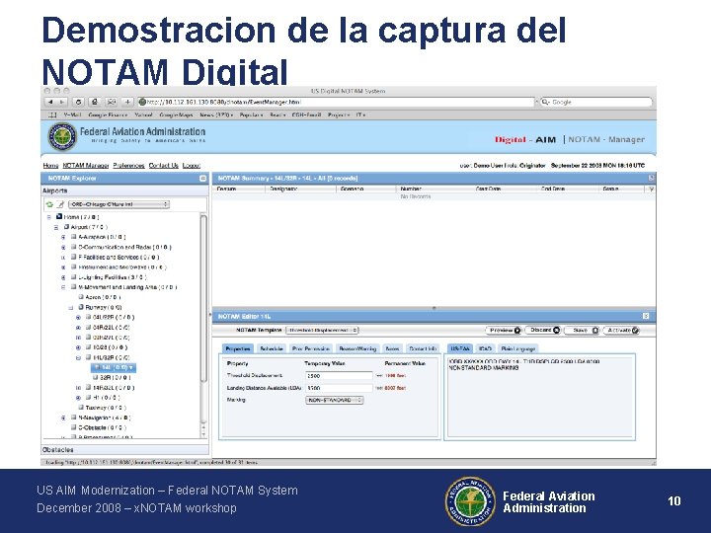Expand the N-Navigation tree node

click(x=63, y=418)
